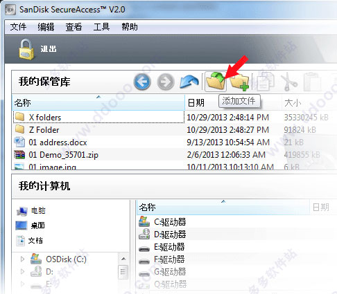Image resolution: width=337 pixels, height=294 pixels.
Task: Expand the OSDisk (C:) tree node
Action: [x=22, y=259]
